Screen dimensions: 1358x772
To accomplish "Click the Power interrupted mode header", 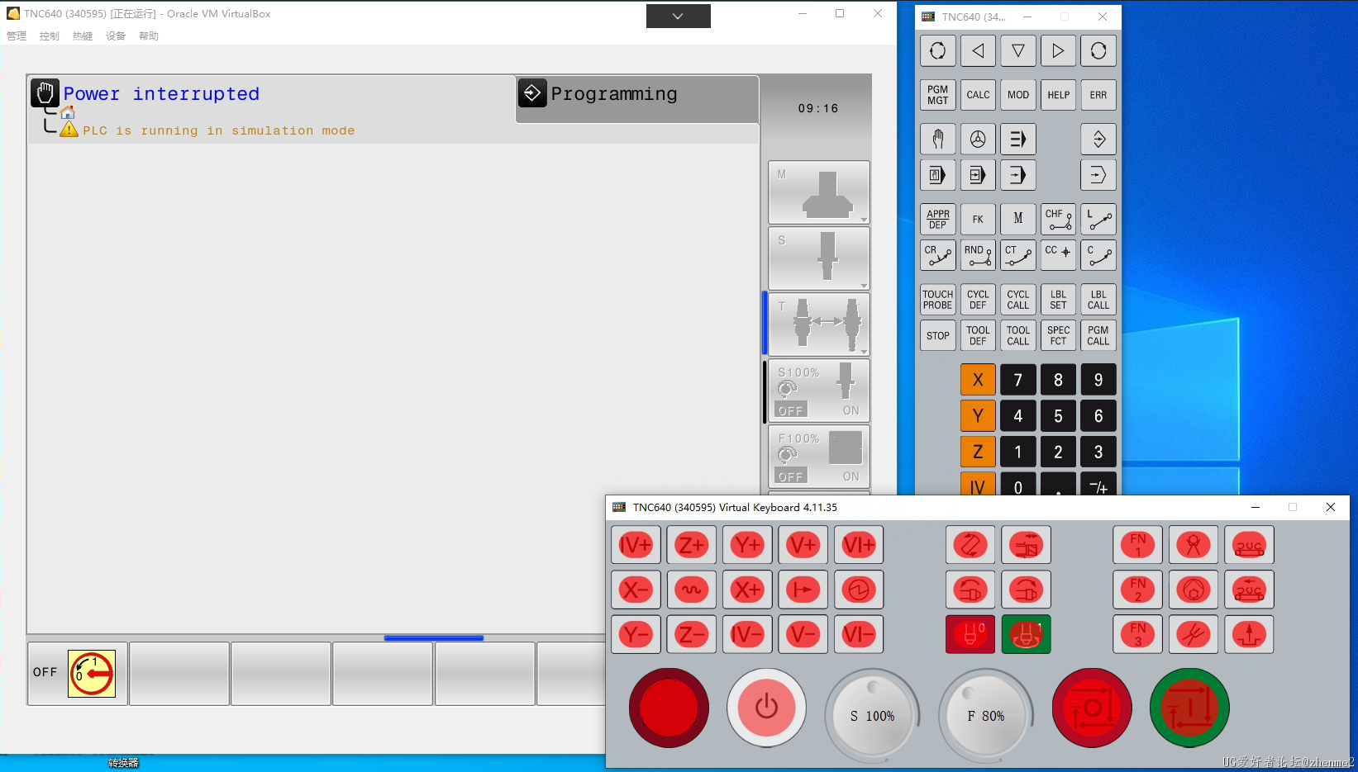I will tap(161, 94).
